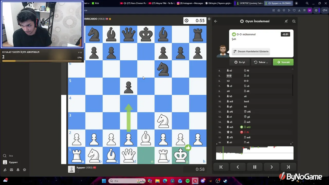
Task: Click the browser heart icon
Action: (294, 10)
